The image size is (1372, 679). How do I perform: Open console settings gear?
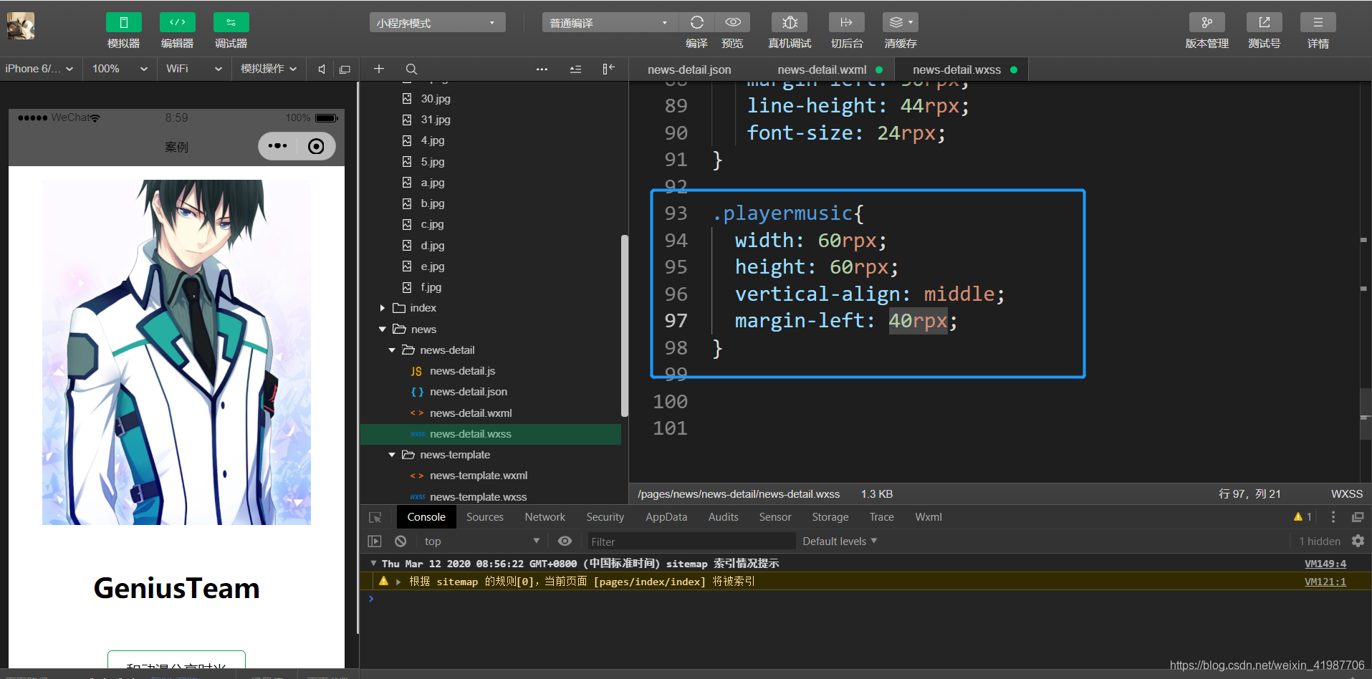(1358, 541)
